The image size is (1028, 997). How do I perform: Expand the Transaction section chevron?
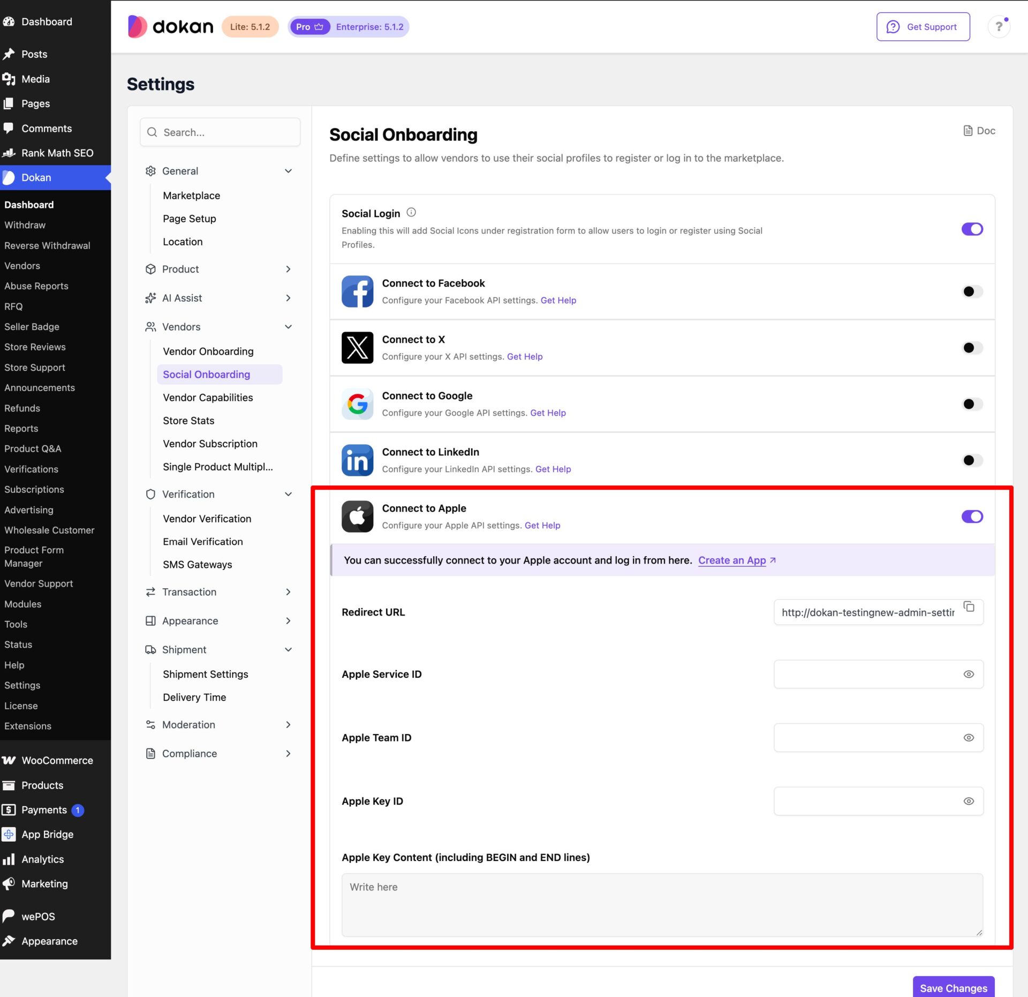click(x=288, y=592)
